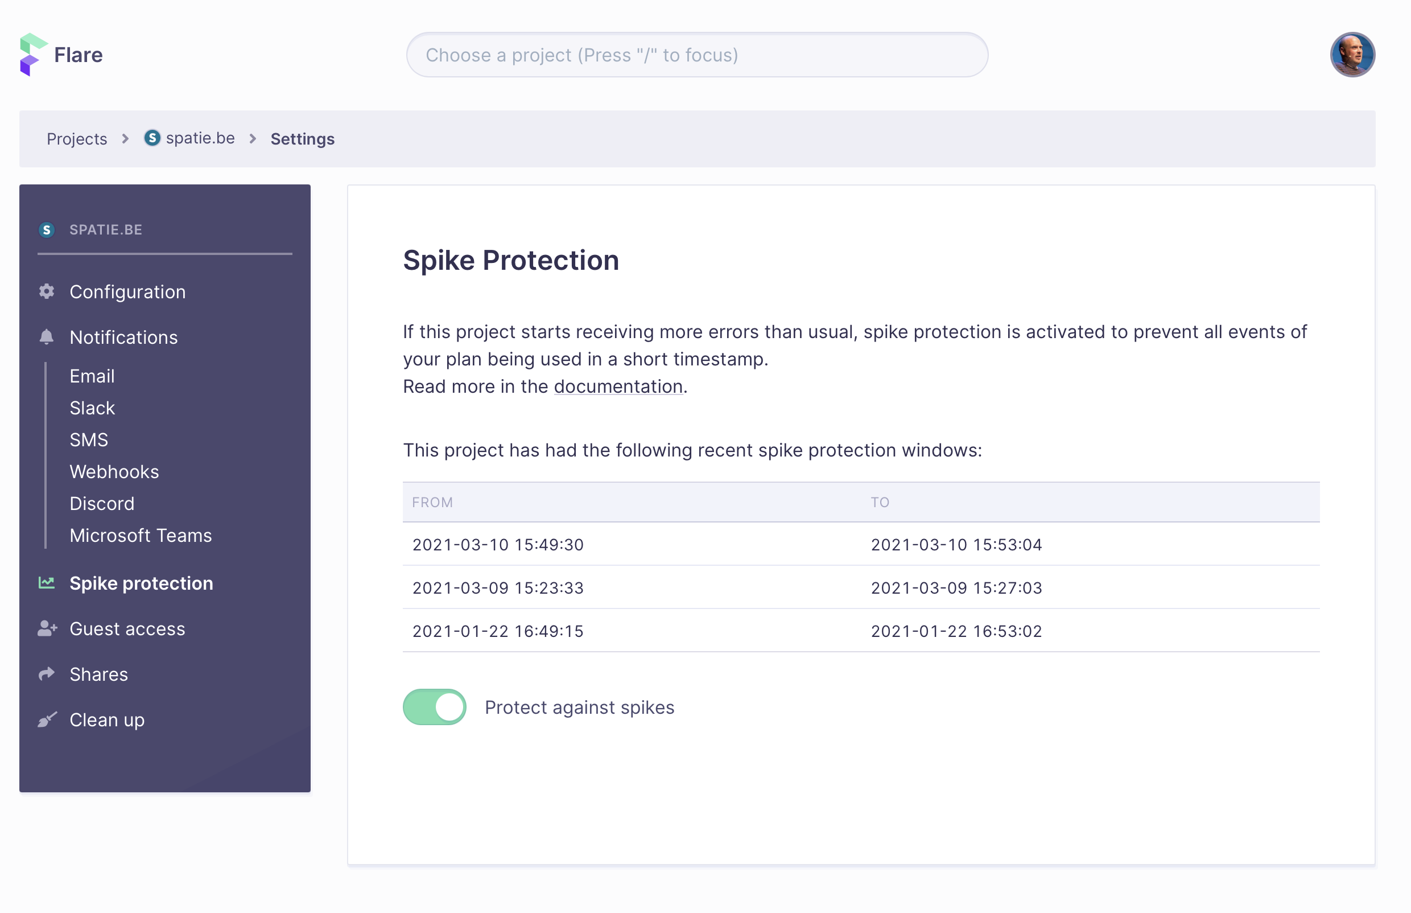Click the spatie.be breadcrumb project icon
Screen dimensions: 1411x913
click(x=152, y=138)
